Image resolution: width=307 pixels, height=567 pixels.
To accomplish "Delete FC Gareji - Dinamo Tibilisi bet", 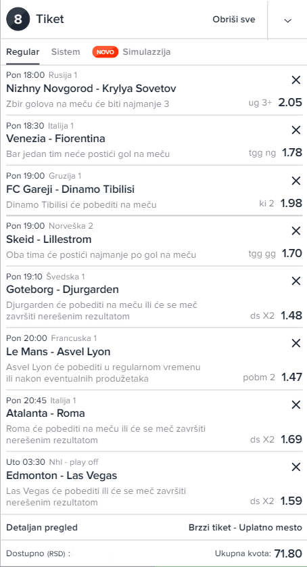I will [296, 181].
